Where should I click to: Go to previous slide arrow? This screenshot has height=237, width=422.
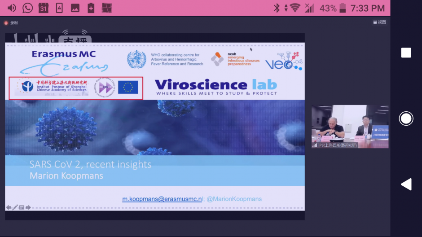tap(9, 207)
